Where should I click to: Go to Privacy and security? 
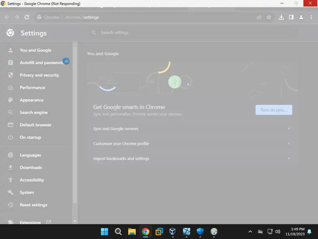click(39, 75)
